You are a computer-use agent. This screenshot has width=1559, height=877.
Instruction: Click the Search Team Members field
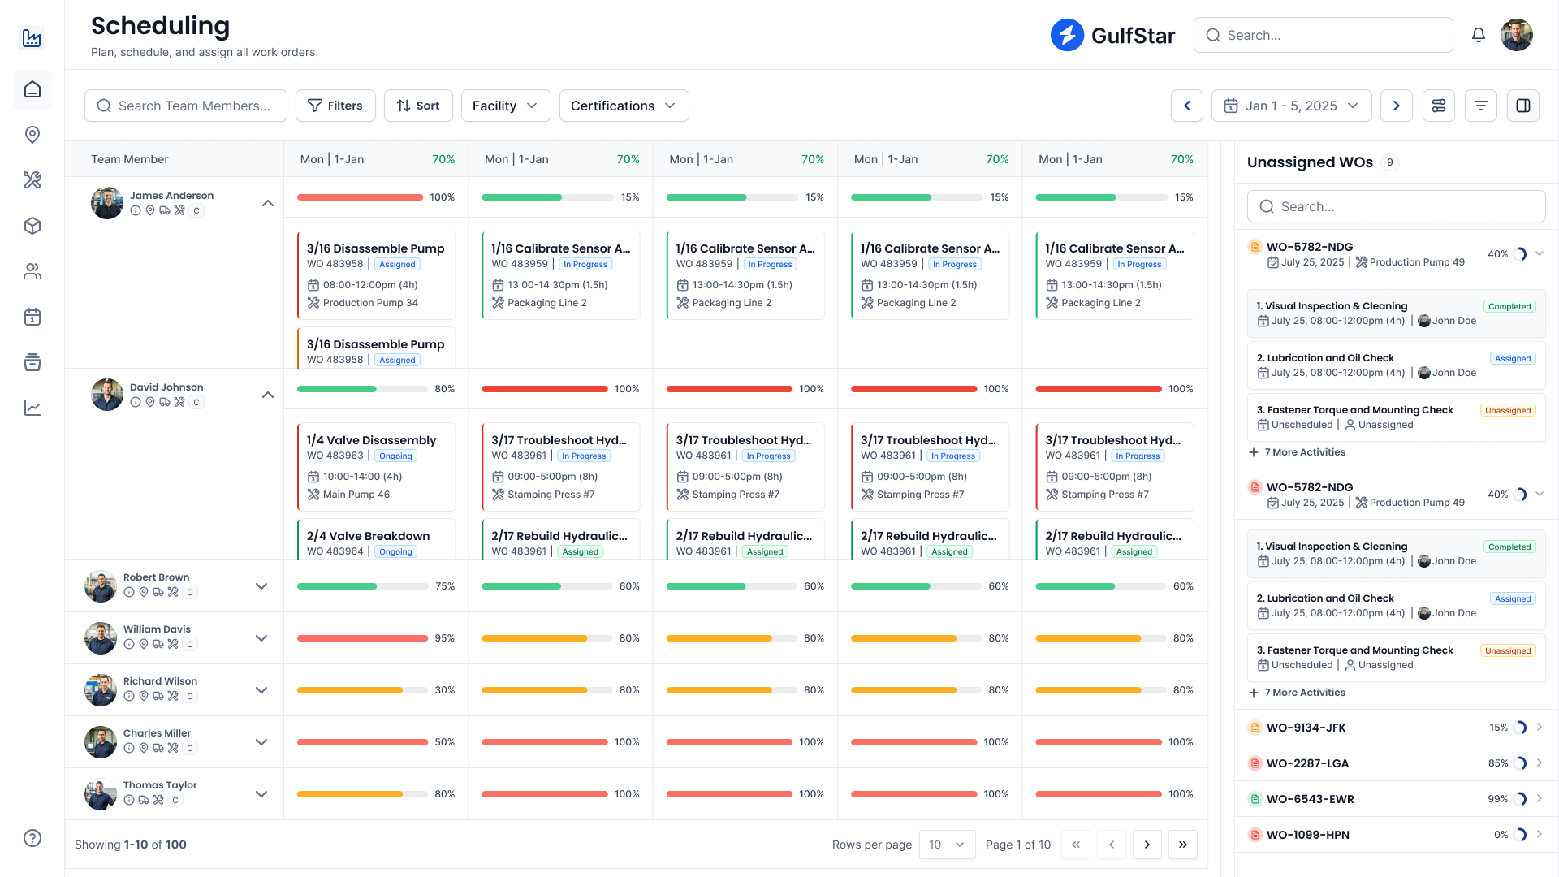coord(186,106)
